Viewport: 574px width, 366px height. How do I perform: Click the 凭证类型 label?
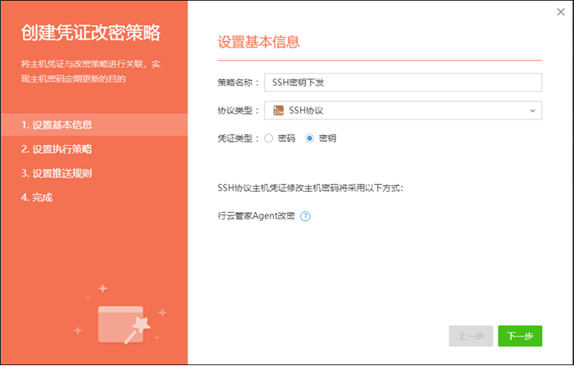238,138
